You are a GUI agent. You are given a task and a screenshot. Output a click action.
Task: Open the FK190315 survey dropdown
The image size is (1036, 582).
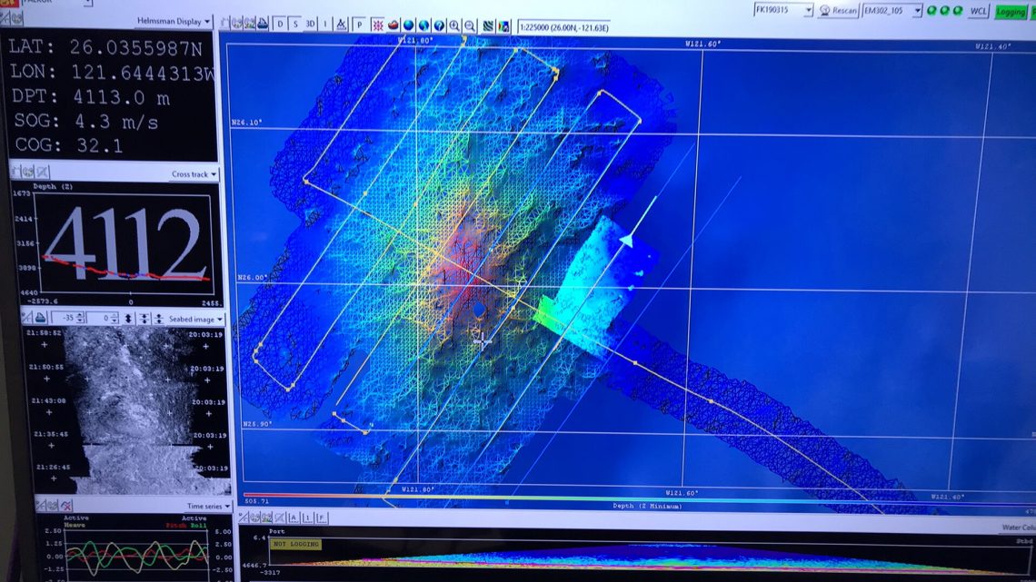(x=783, y=10)
